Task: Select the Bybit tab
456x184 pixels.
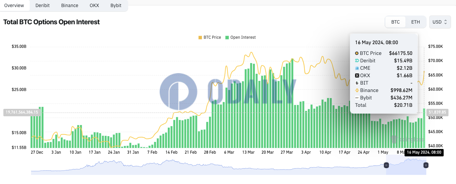Action: 116,5
